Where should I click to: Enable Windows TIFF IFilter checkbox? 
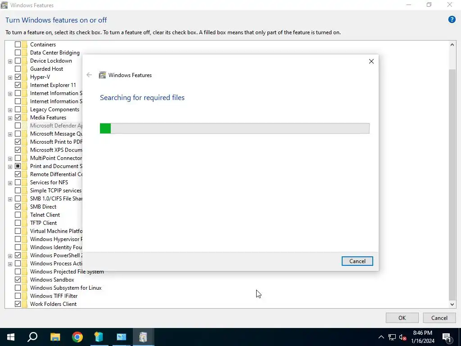point(18,296)
